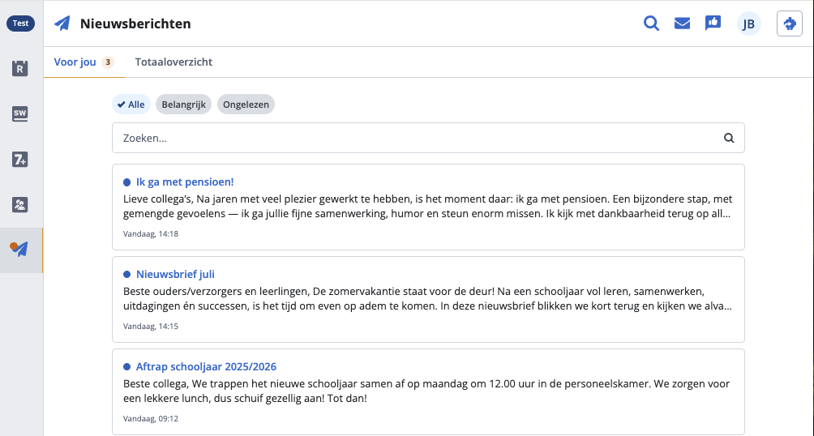Switch to the Totaaloverzicht tab
Viewport: 814px width, 436px height.
point(174,62)
